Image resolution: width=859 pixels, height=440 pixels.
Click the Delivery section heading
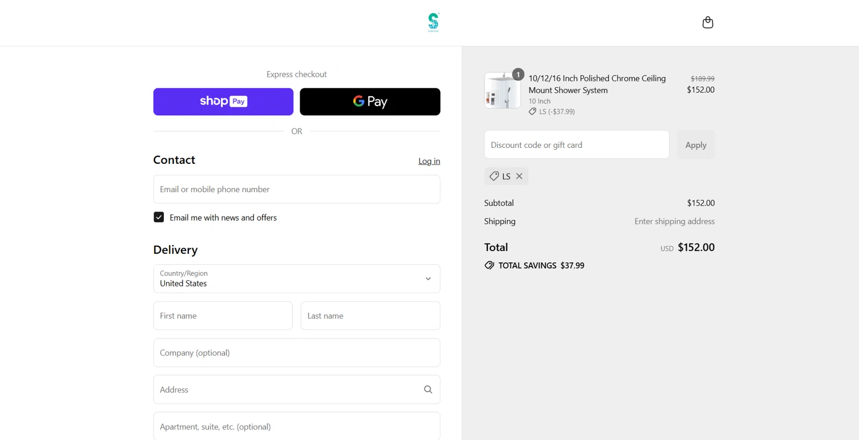(x=175, y=250)
